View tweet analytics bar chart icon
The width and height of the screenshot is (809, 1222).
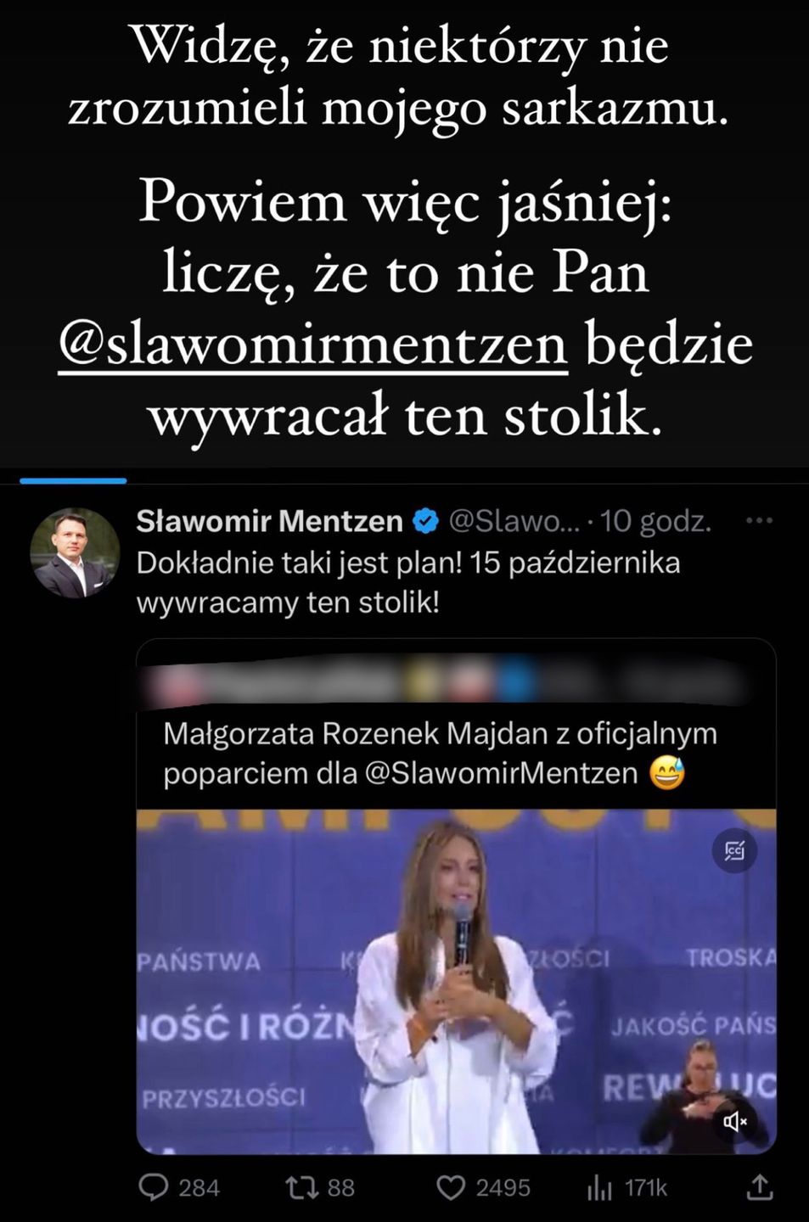click(x=599, y=1188)
